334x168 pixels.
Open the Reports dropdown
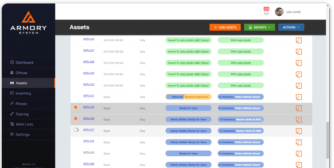coord(260,27)
